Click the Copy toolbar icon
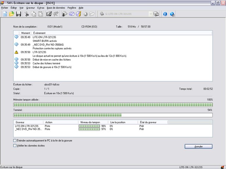226x169 pixels. (x=34, y=14)
